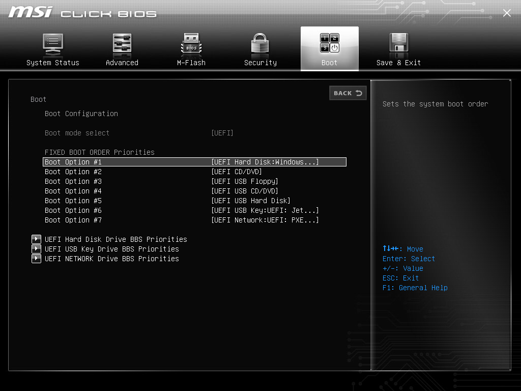
Task: Close the Click BIOS window
Action: (507, 13)
